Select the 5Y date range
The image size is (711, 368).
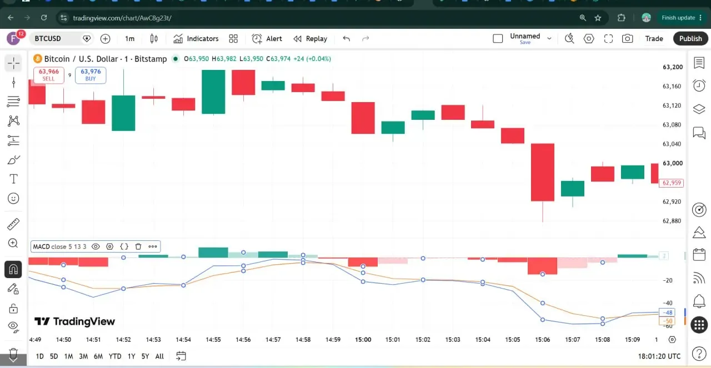pos(145,356)
